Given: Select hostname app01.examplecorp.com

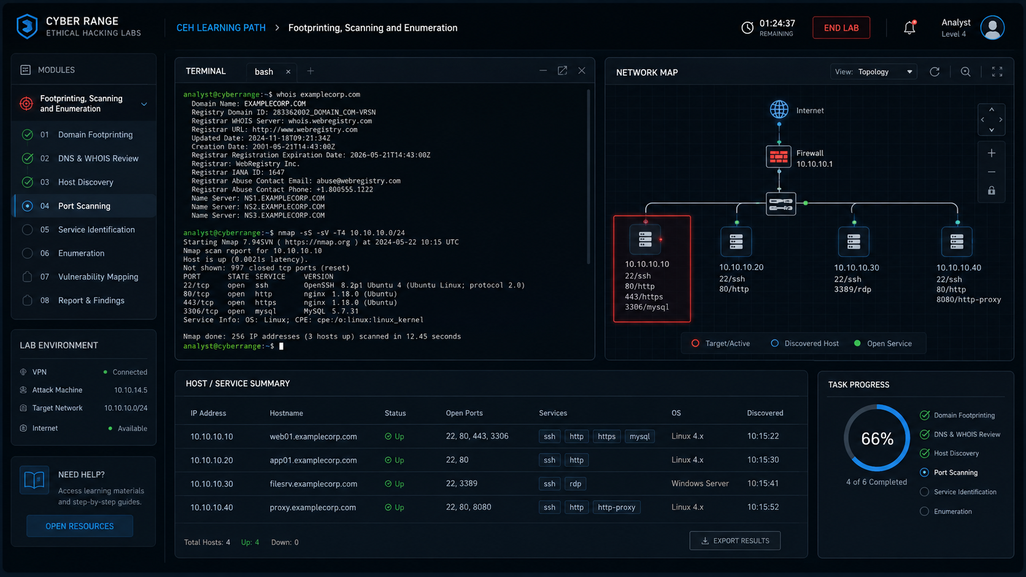Looking at the screenshot, I should click(313, 460).
